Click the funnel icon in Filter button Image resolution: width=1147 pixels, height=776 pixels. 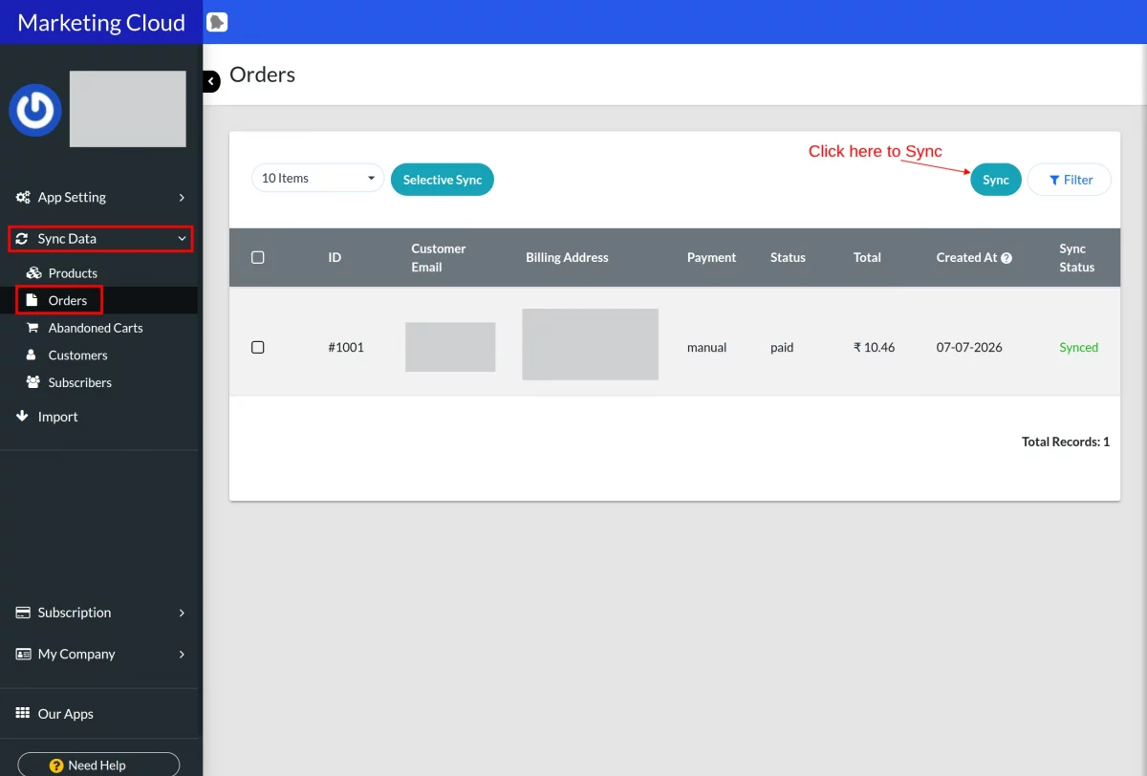pyautogui.click(x=1054, y=180)
